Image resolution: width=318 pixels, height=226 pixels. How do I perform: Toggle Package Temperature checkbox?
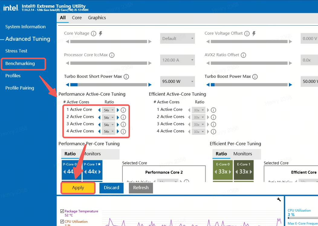click(x=62, y=211)
